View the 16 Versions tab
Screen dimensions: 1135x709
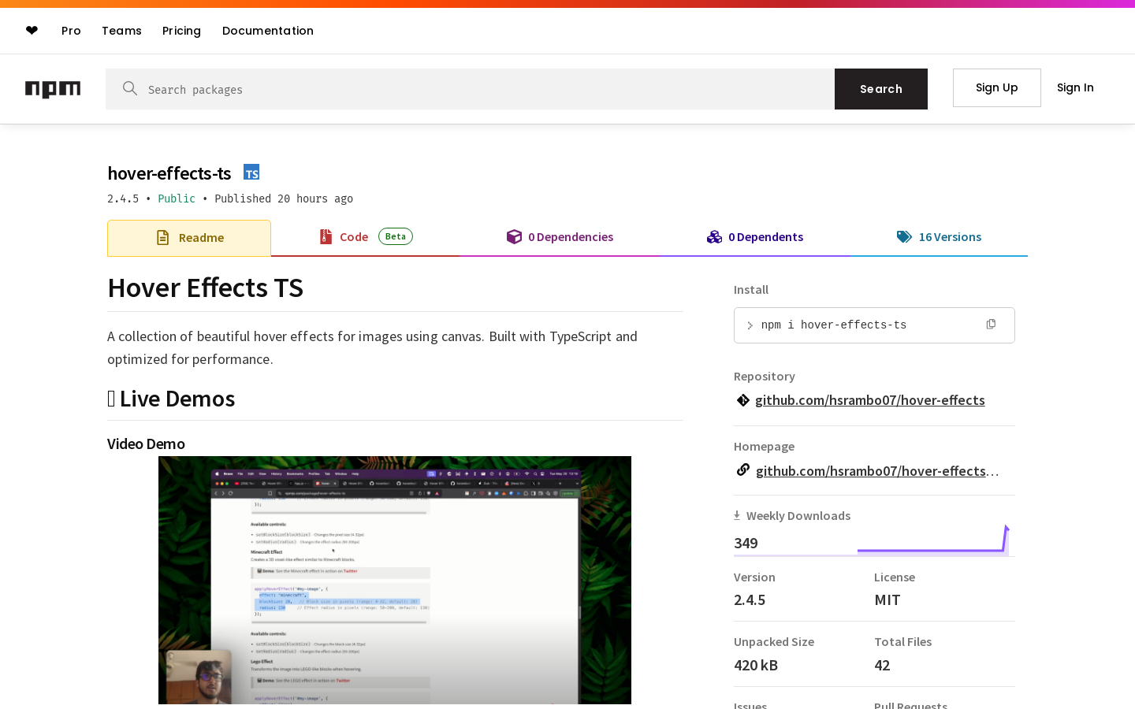pyautogui.click(x=939, y=238)
